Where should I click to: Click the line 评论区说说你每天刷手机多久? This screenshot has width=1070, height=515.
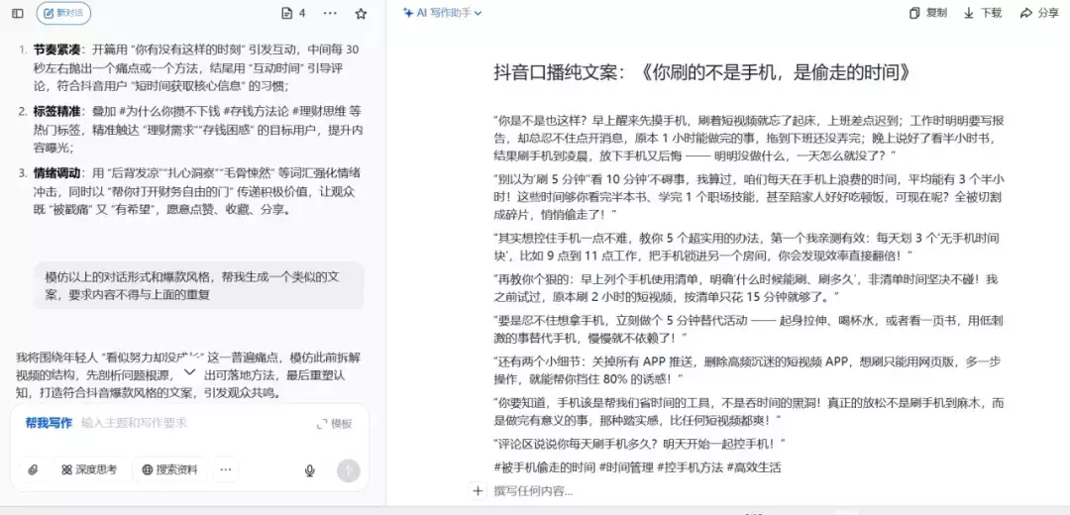click(x=640, y=444)
